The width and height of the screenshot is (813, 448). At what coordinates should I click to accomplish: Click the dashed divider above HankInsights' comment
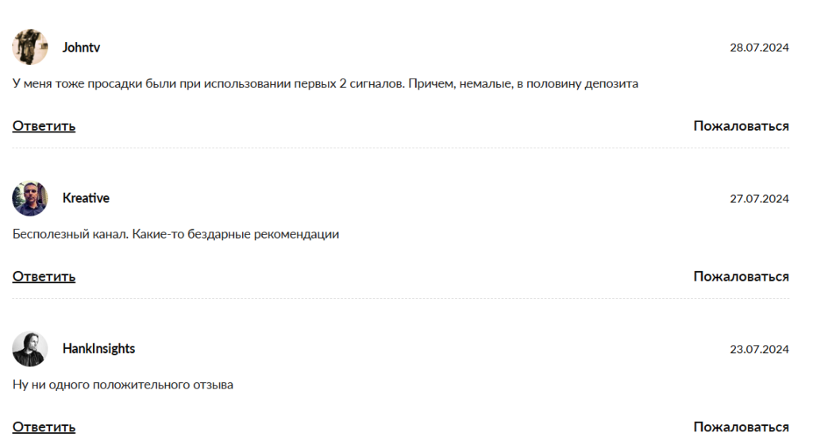point(401,299)
